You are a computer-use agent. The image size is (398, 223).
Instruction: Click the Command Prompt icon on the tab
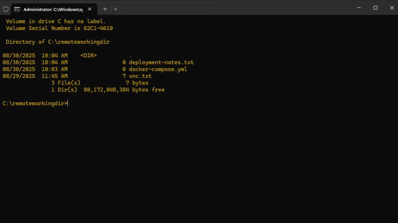[17, 9]
